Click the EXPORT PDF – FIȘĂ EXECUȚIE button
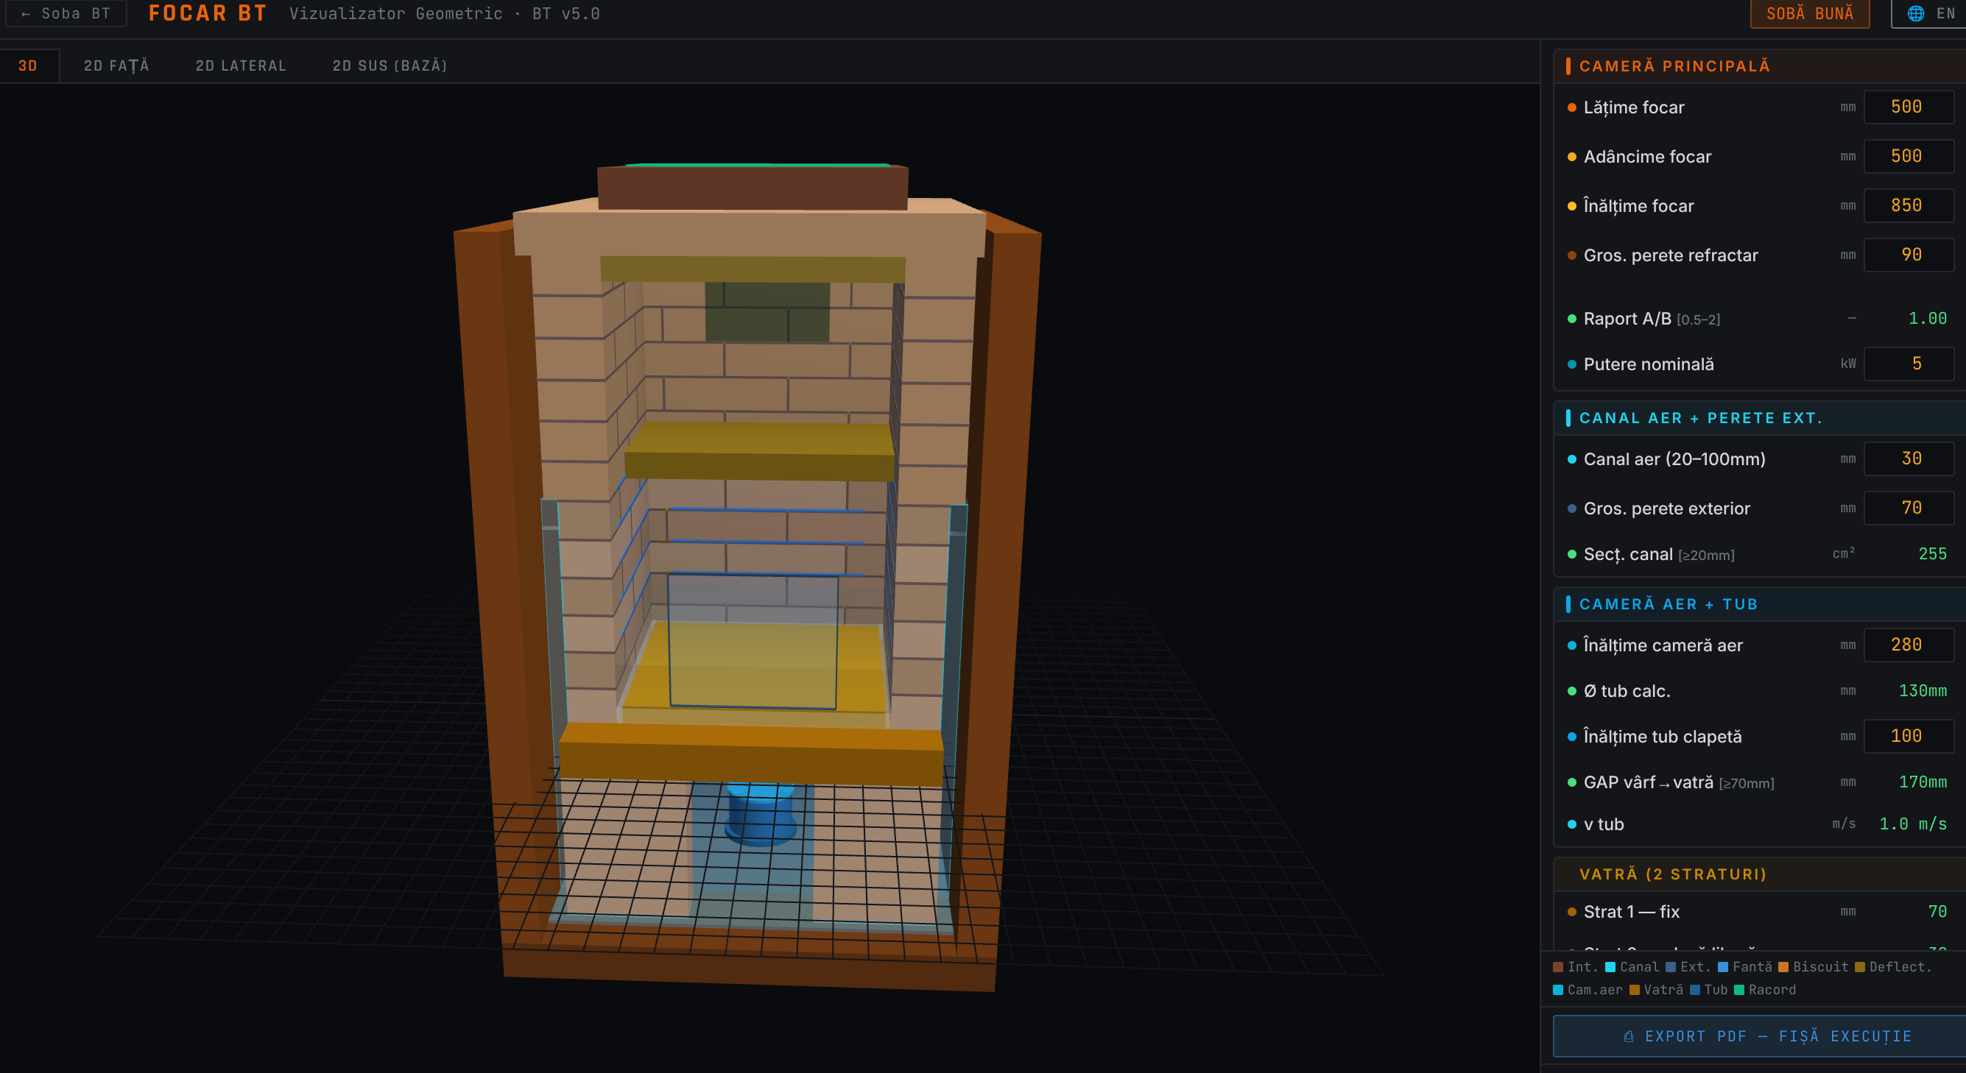1966x1073 pixels. tap(1759, 1036)
